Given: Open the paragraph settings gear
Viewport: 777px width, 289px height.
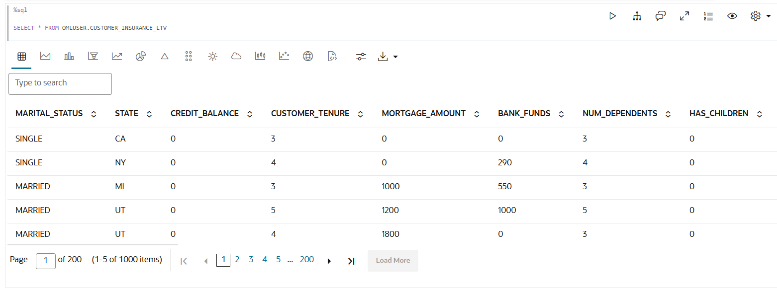Looking at the screenshot, I should click(756, 16).
